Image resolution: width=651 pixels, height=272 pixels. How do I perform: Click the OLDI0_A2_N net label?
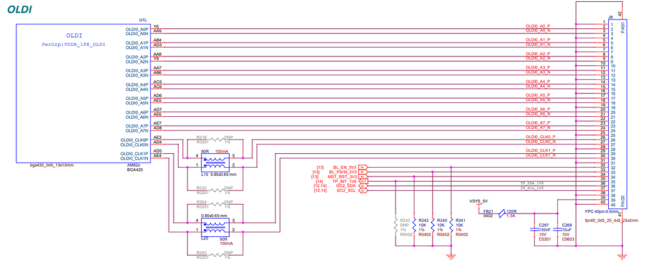tap(538, 58)
